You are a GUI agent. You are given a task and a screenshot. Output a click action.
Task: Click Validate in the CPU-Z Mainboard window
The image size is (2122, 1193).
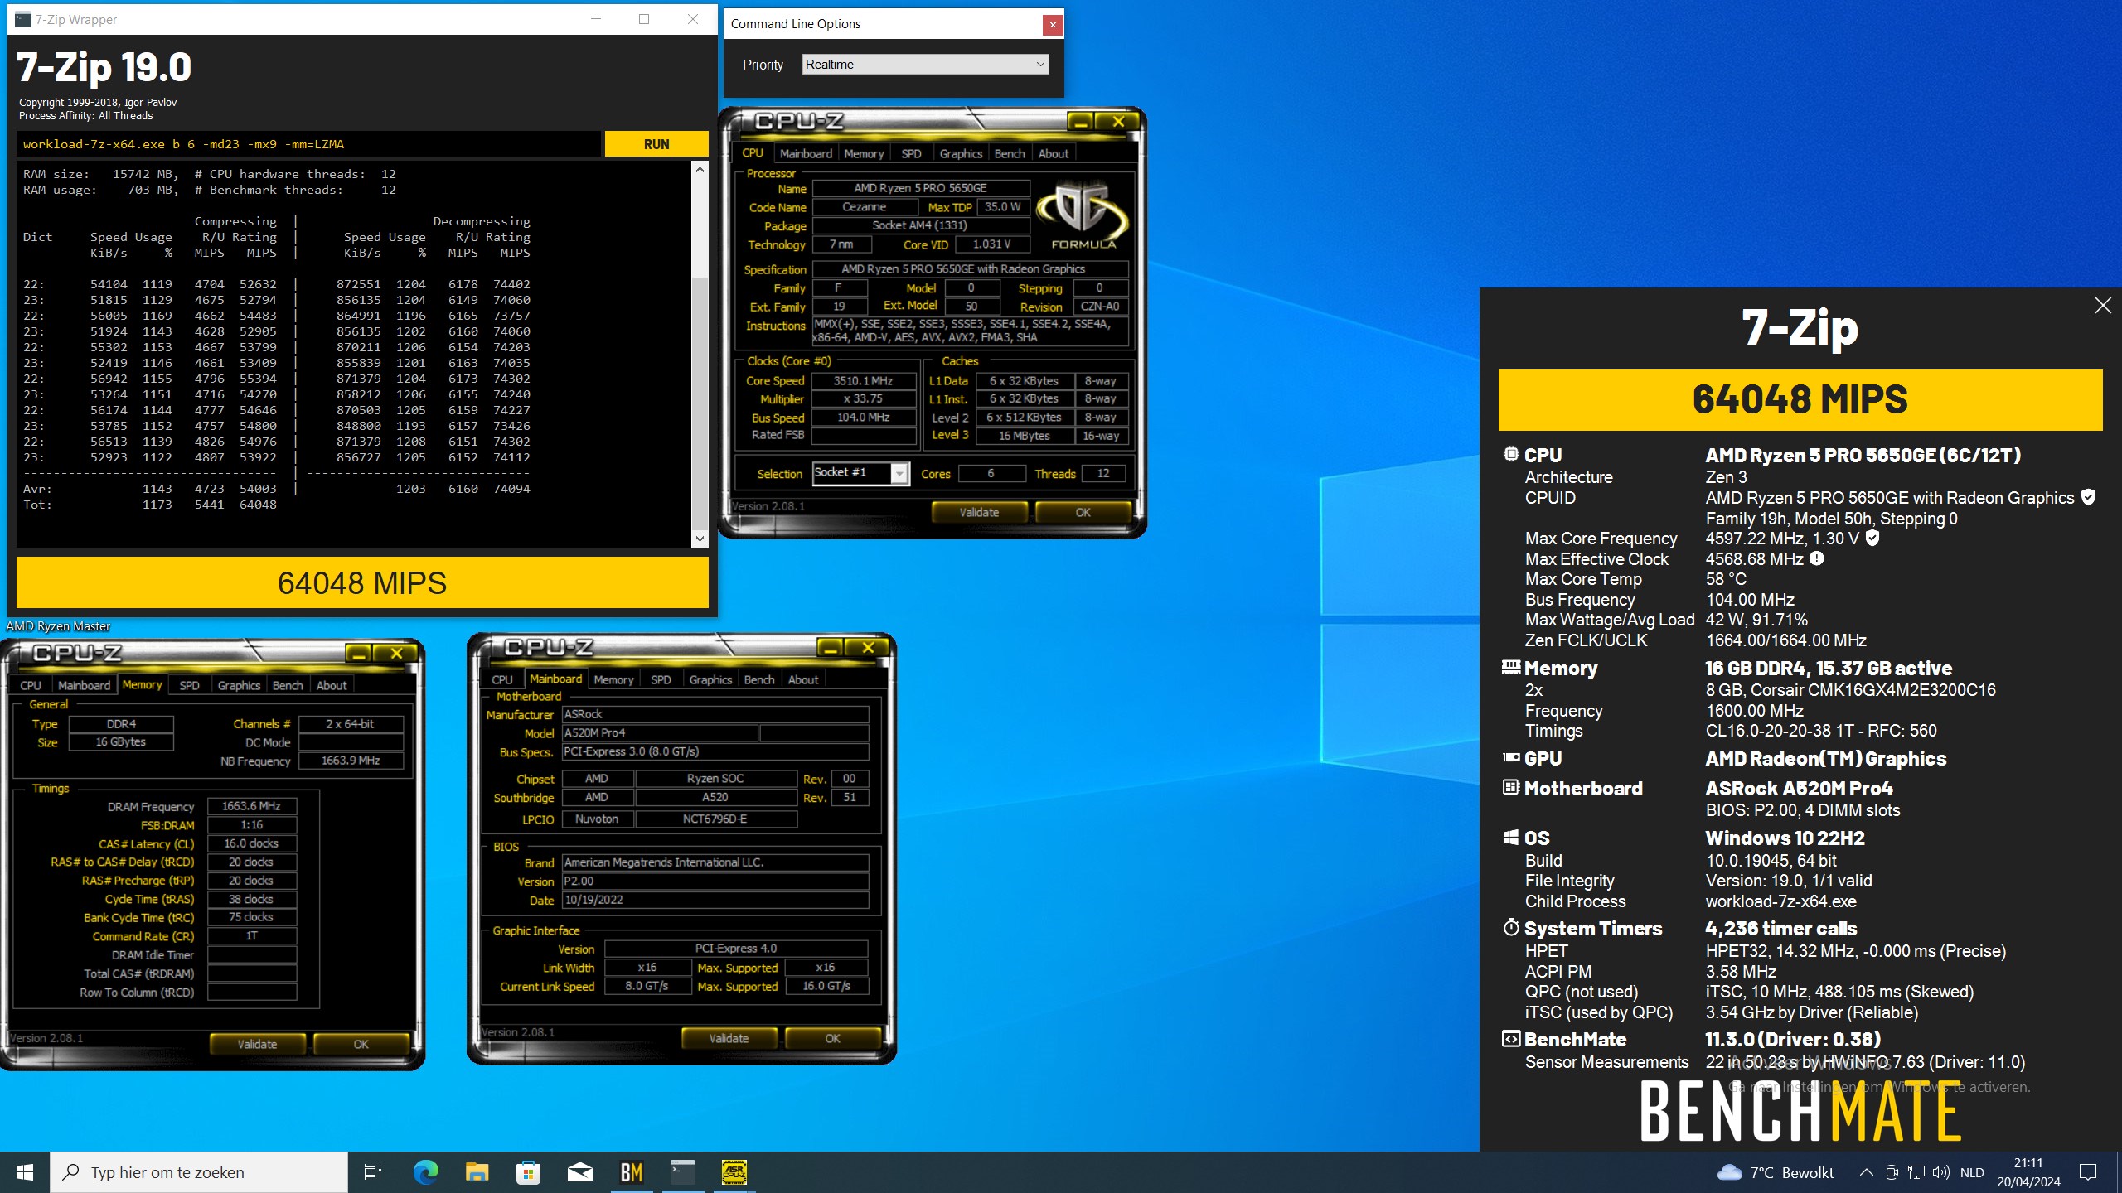point(729,1038)
